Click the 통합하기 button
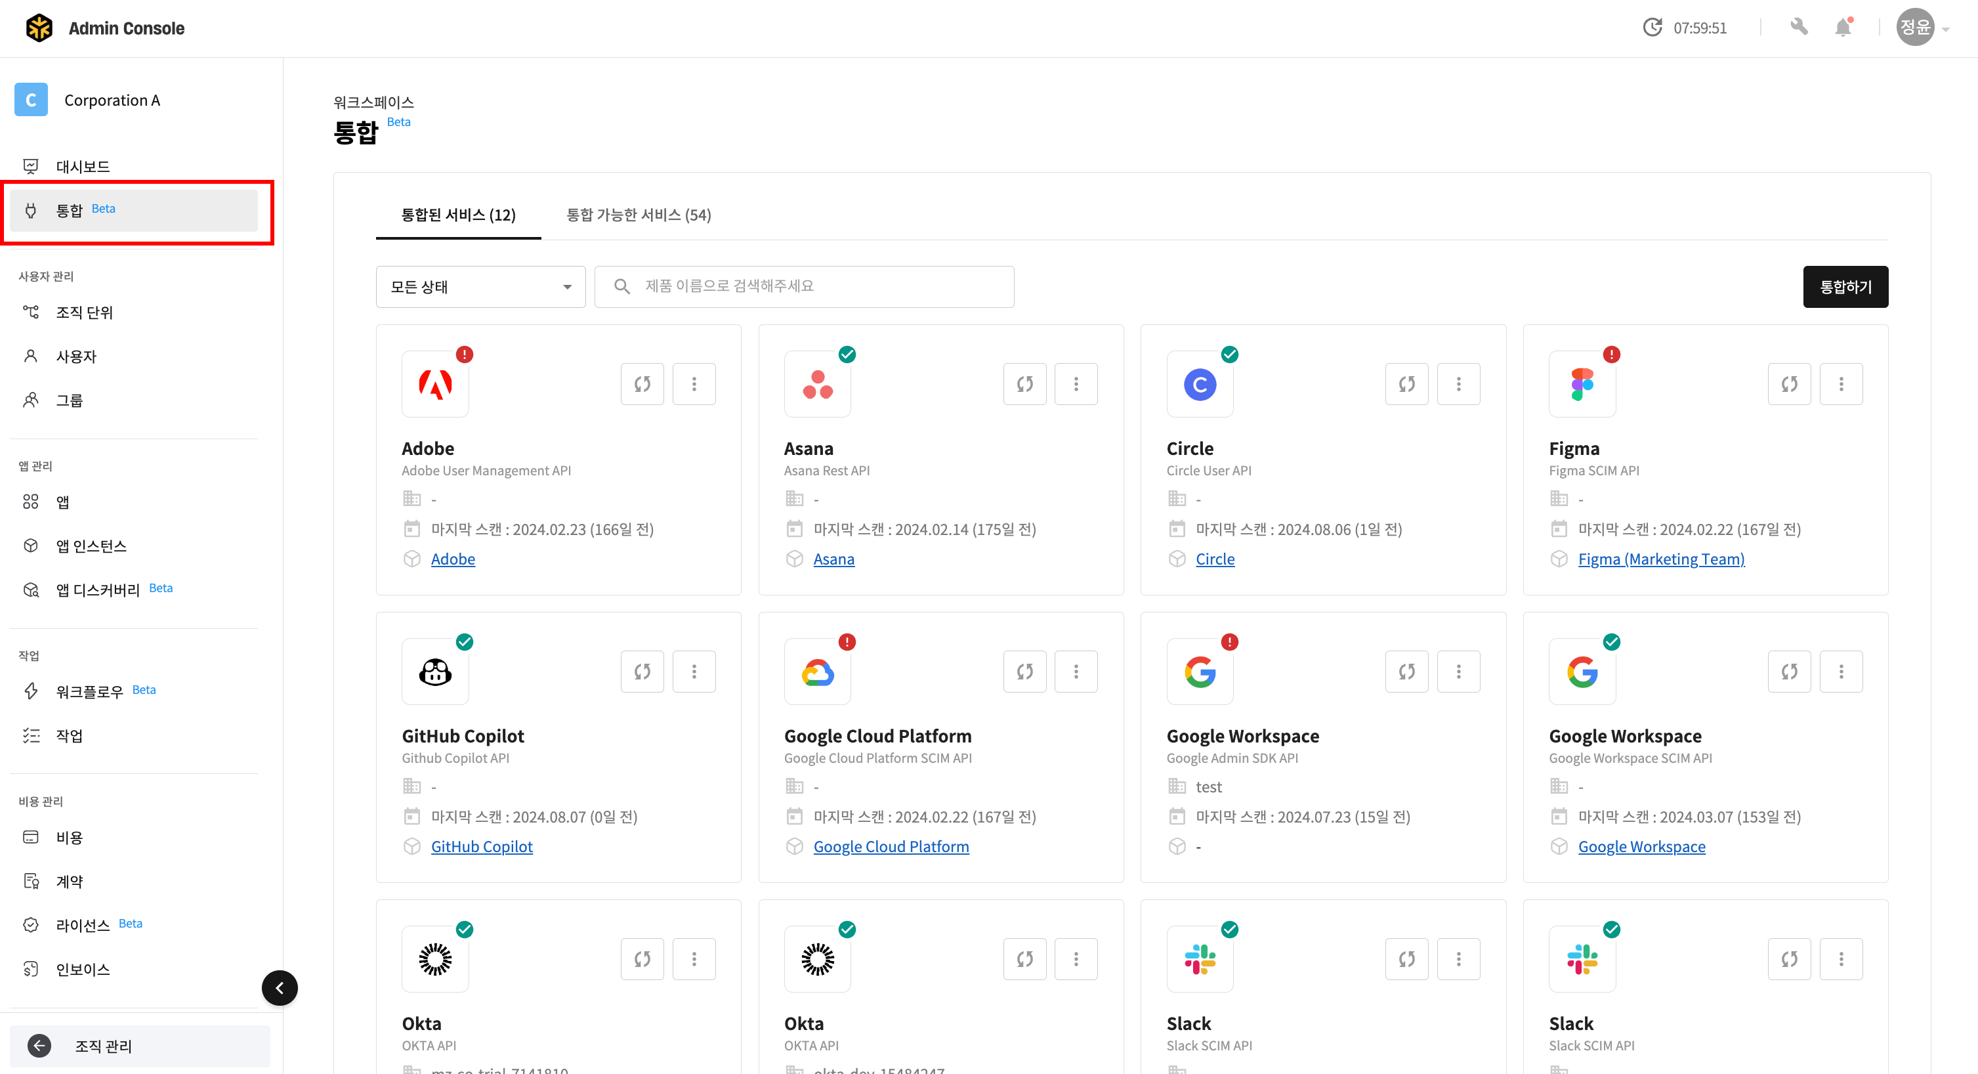This screenshot has width=1978, height=1074. 1844,287
